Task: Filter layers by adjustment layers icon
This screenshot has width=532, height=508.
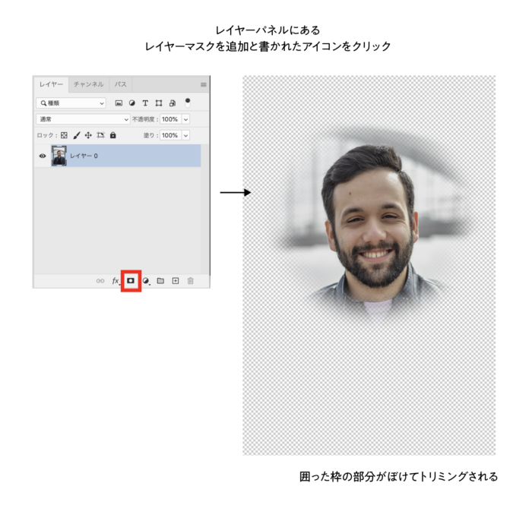Action: point(132,103)
